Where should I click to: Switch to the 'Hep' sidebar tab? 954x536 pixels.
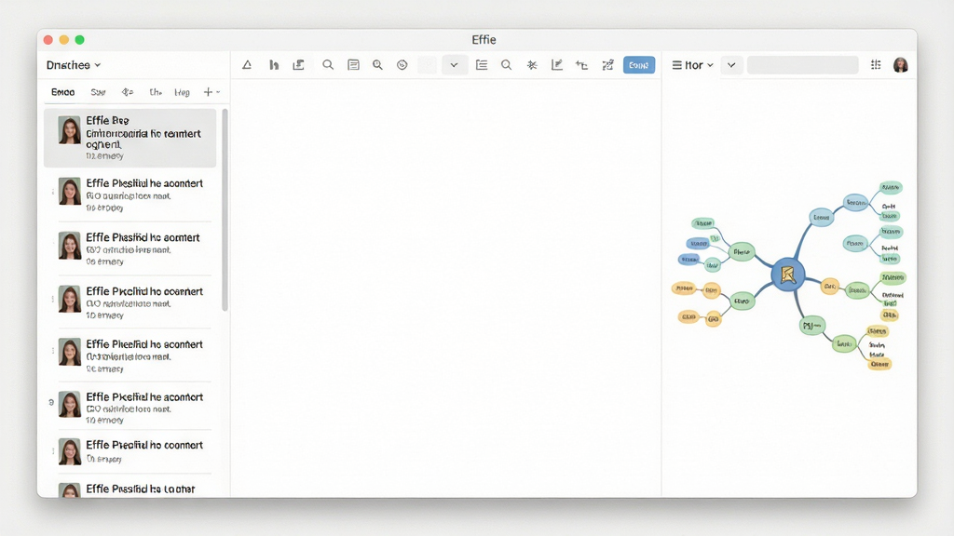point(182,92)
